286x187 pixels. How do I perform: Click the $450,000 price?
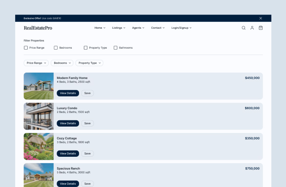pos(252,78)
